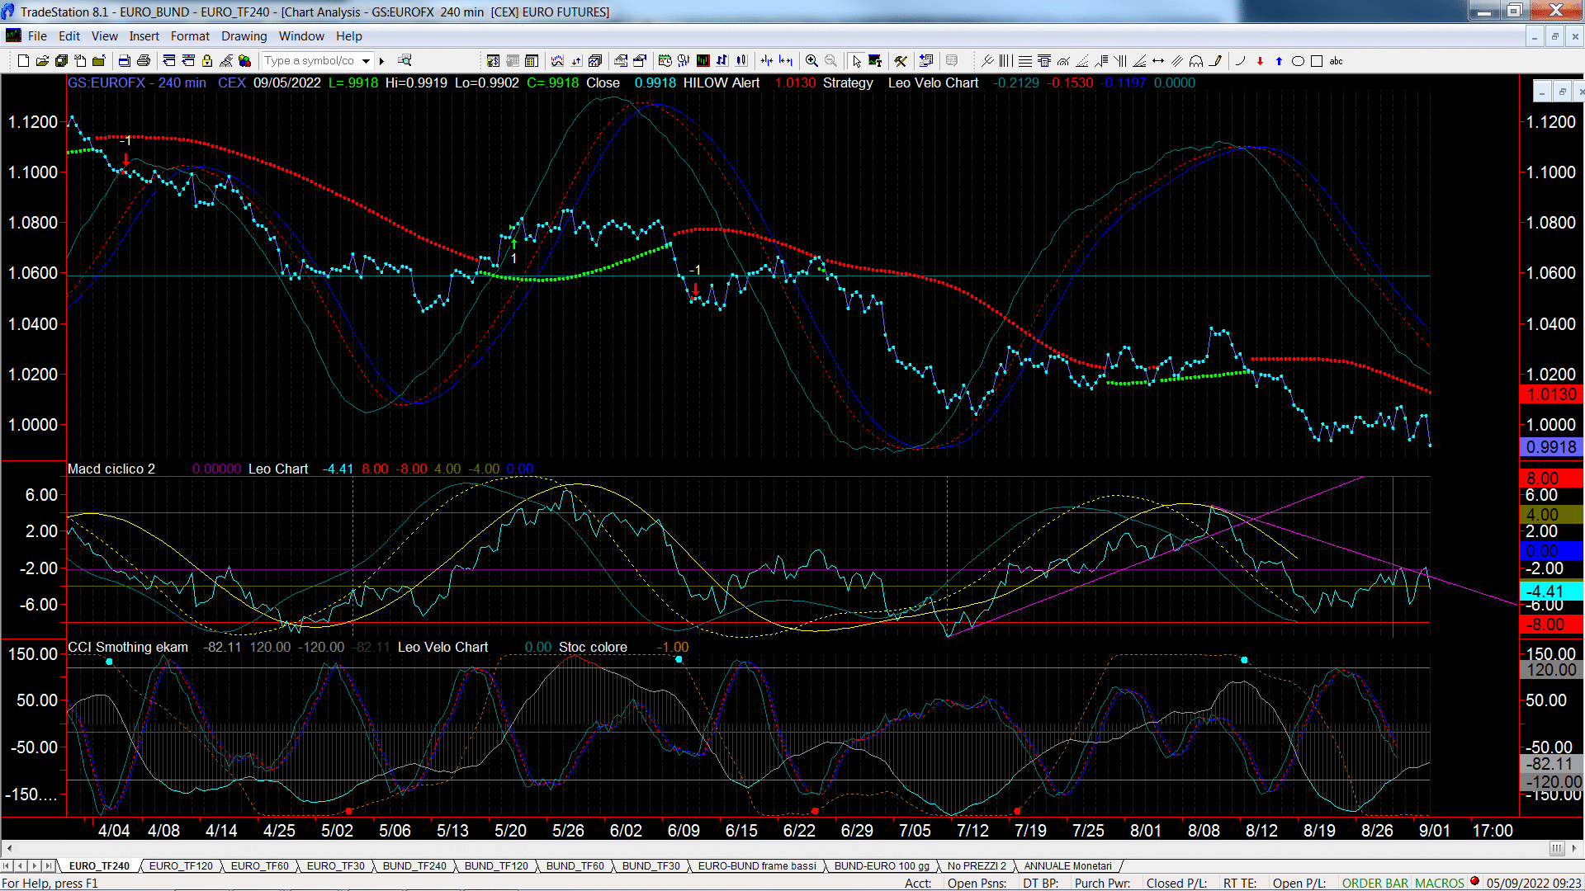The width and height of the screenshot is (1585, 891).
Task: Create a new document with blank page icon
Action: (x=23, y=60)
